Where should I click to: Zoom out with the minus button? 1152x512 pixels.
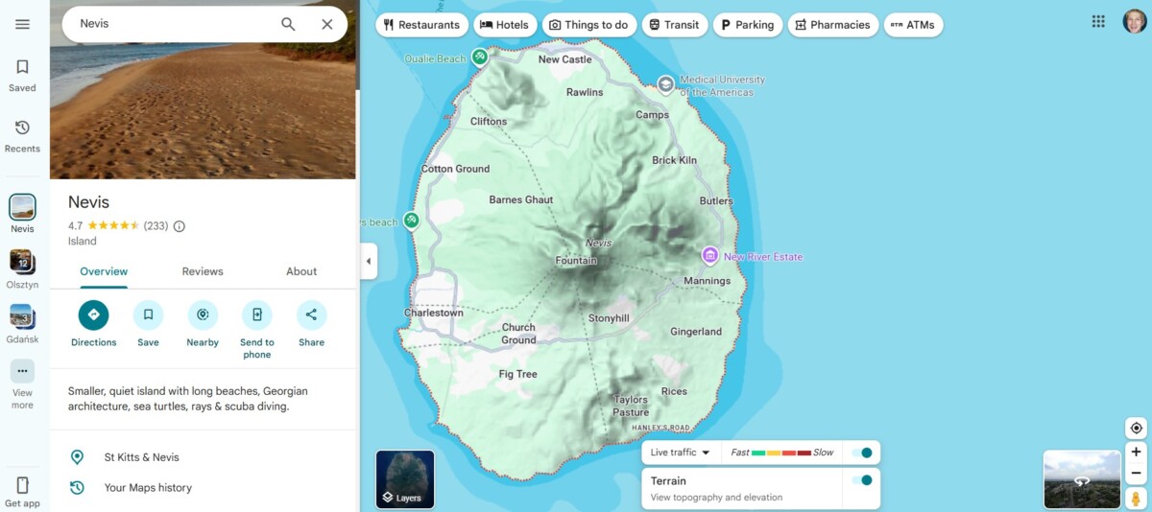[1136, 474]
